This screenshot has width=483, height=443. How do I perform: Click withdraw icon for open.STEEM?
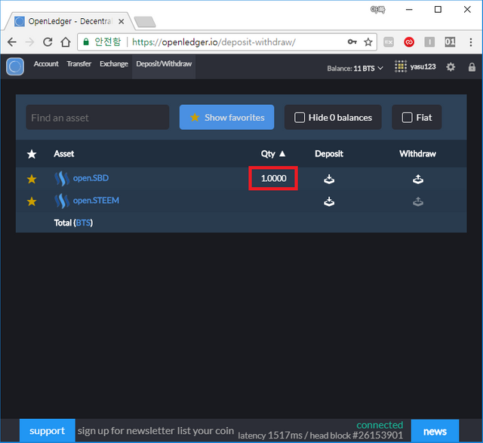[x=417, y=202]
